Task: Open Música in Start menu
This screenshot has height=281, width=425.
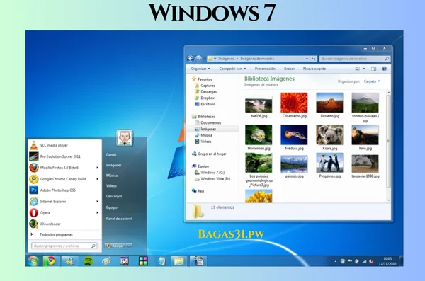Action: 112,176
